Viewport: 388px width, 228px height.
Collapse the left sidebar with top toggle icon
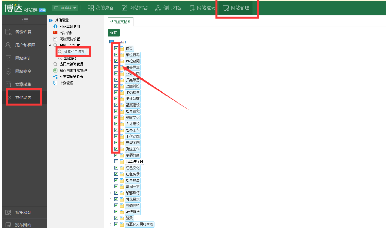(25, 20)
